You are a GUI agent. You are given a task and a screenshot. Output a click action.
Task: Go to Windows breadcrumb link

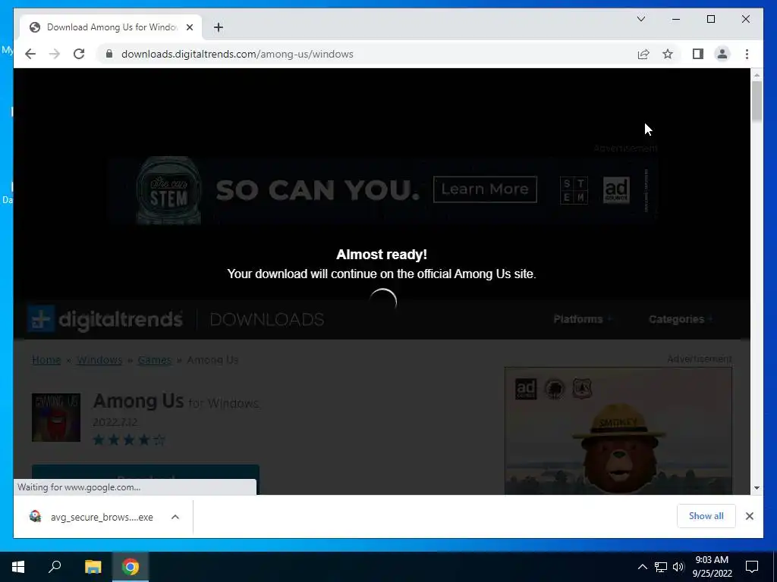pyautogui.click(x=99, y=360)
